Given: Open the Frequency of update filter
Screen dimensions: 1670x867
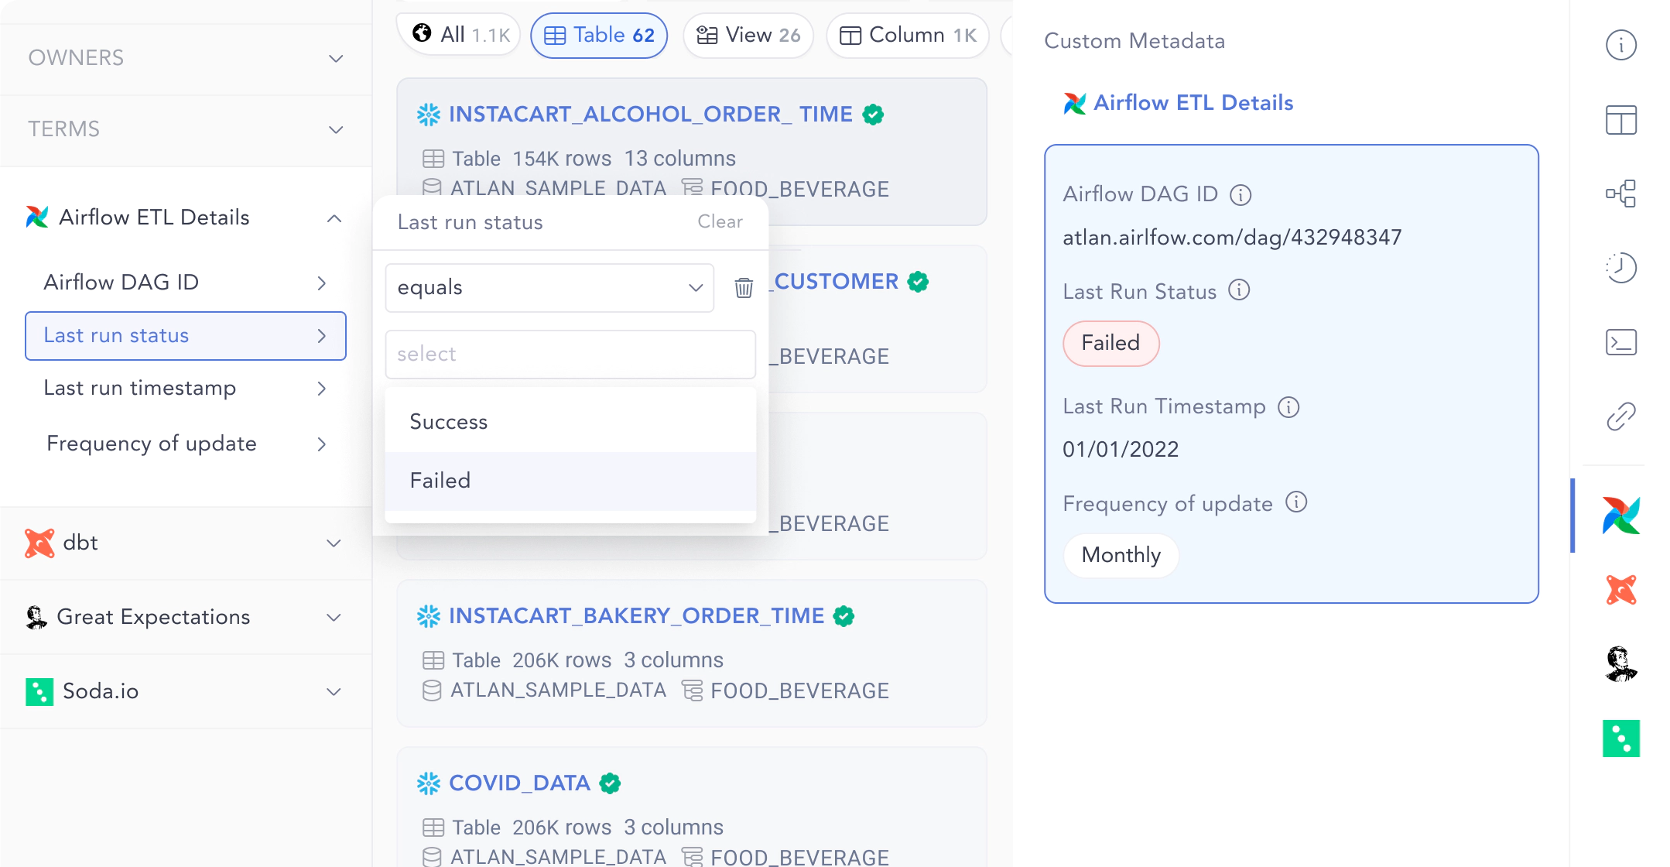Looking at the screenshot, I should point(186,444).
